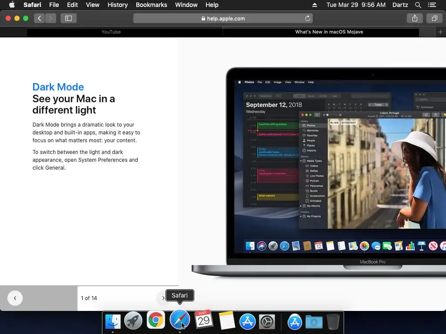Switch to the YouTube tab

pyautogui.click(x=111, y=32)
